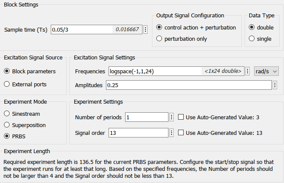Enable auto-generated value for Number of periods
This screenshot has width=284, height=183.
click(181, 117)
